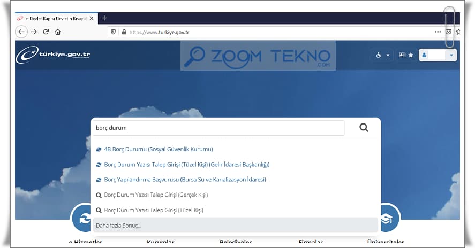Viewport: 475px width, 248px height.
Task: Go to browser Home icon
Action: click(x=58, y=32)
